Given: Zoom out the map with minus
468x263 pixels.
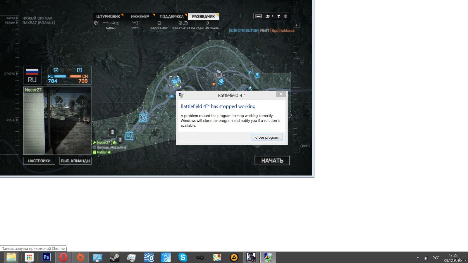Looking at the screenshot, I should (x=296, y=150).
